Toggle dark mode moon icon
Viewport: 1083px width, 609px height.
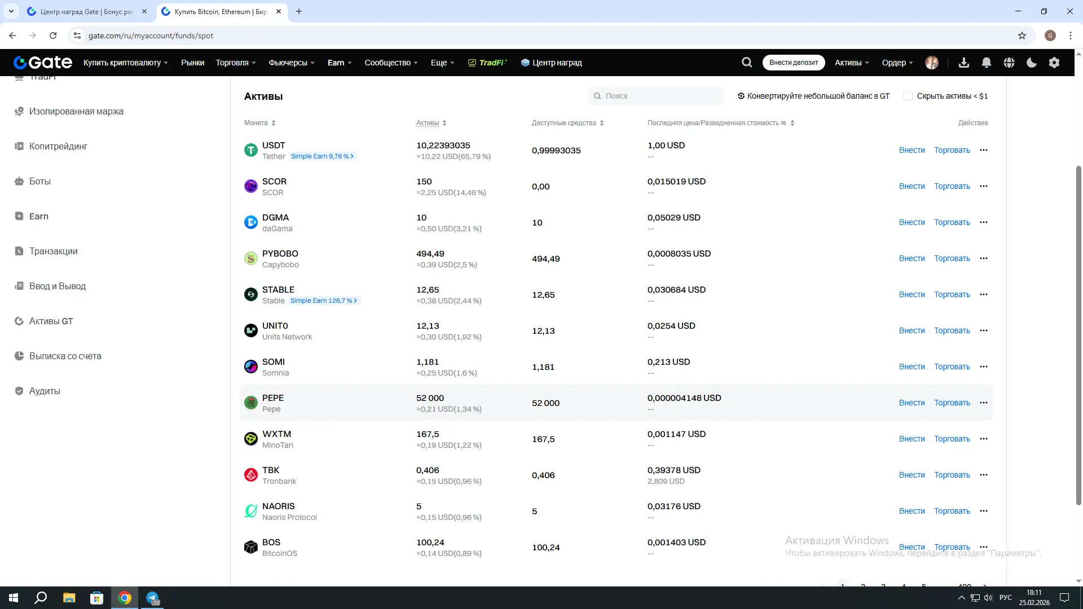coord(1032,63)
